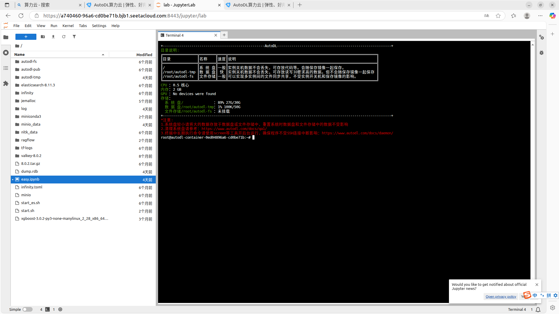Open the Settings menu
Viewport: 559px width, 314px height.
point(99,26)
